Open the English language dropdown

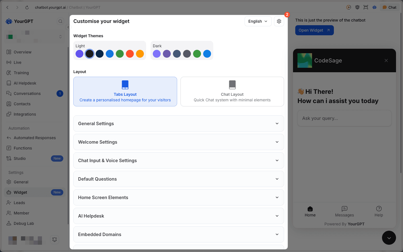(258, 21)
